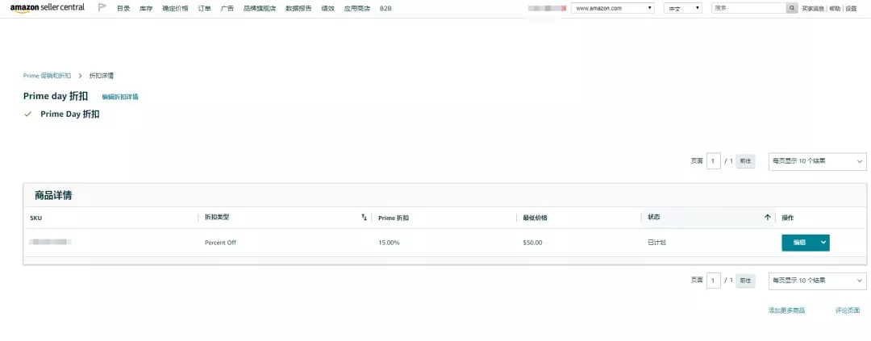Click the 评论页面 link
The width and height of the screenshot is (871, 341).
[x=848, y=310]
